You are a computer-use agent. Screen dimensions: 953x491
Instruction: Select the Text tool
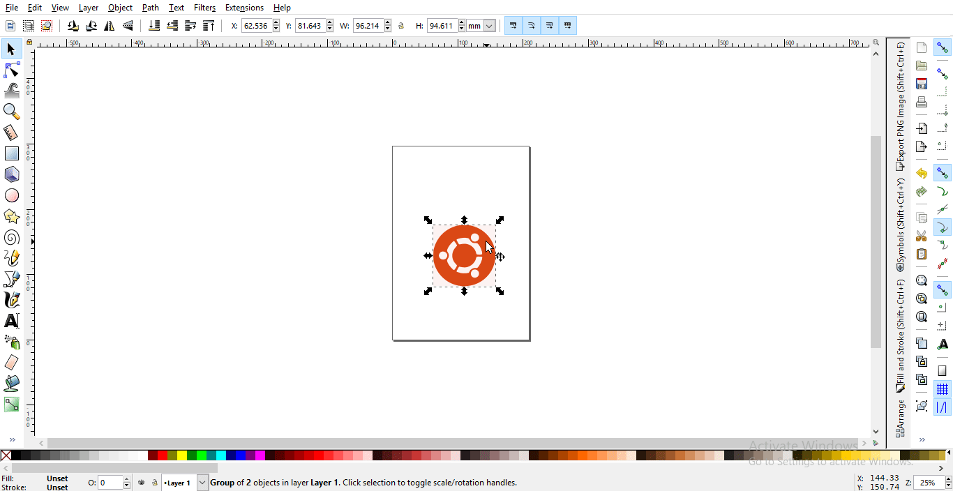(x=11, y=321)
